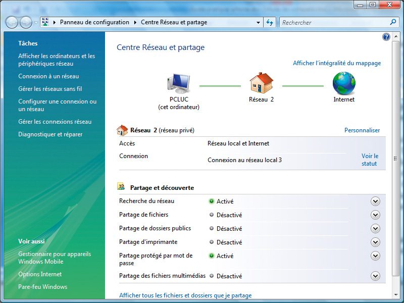Screen dimensions: 404x303
Task: Click gray status dot for 'Partage des fichiers multimédias'
Action: tap(212, 276)
